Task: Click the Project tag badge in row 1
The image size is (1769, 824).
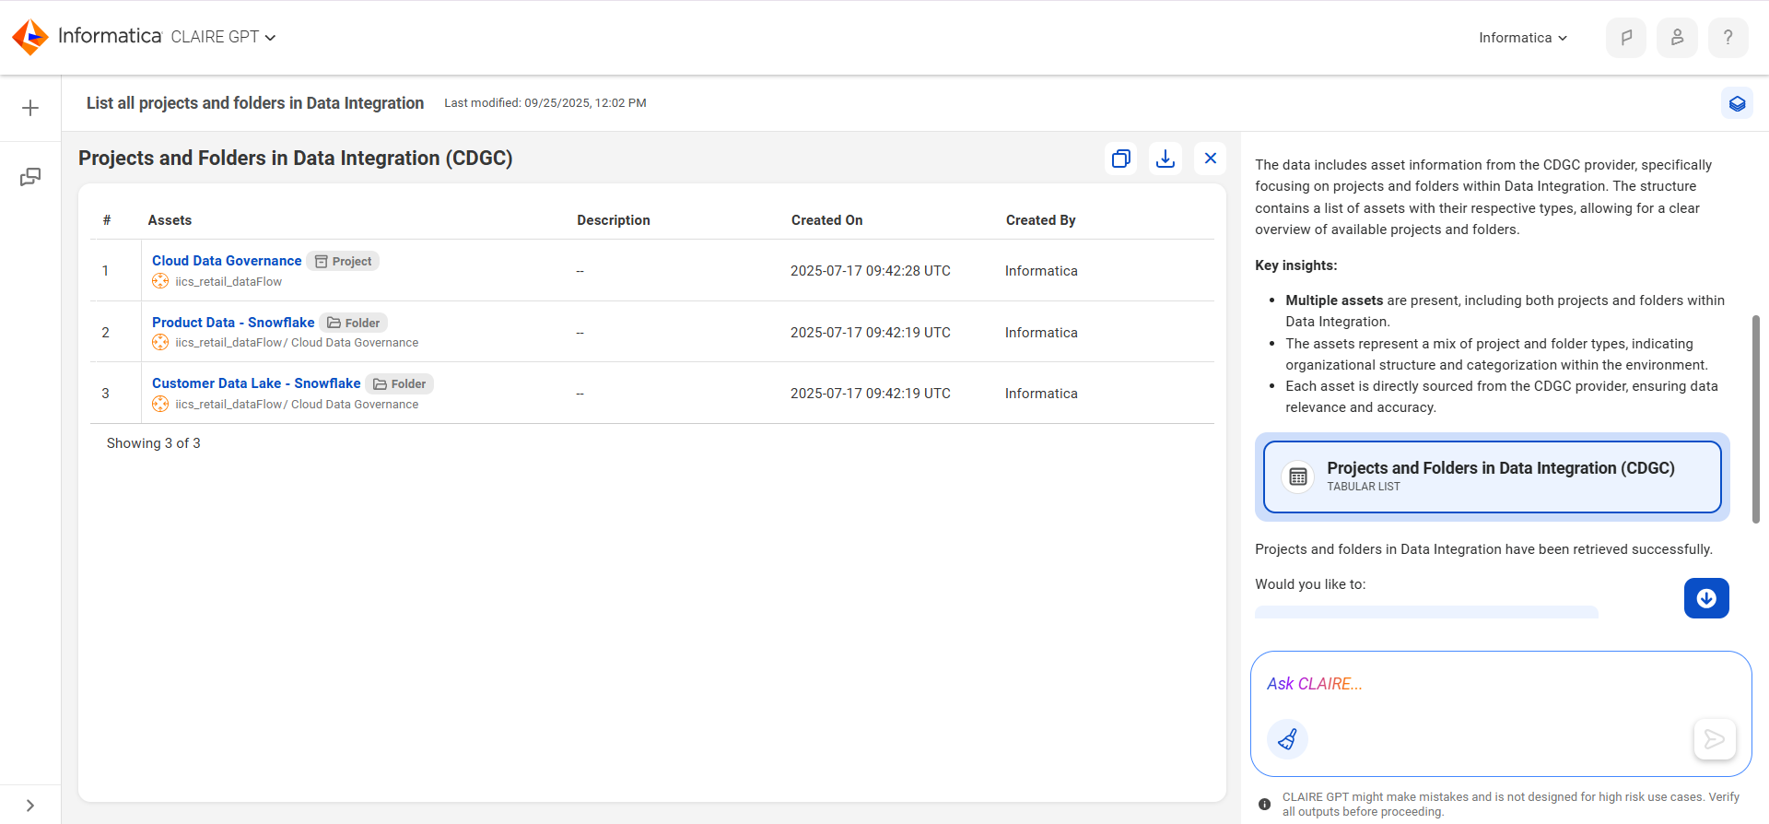Action: (x=343, y=261)
